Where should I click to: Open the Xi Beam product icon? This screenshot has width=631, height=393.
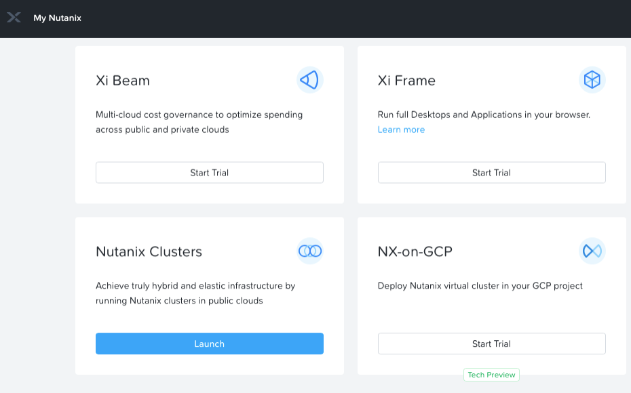click(x=310, y=80)
